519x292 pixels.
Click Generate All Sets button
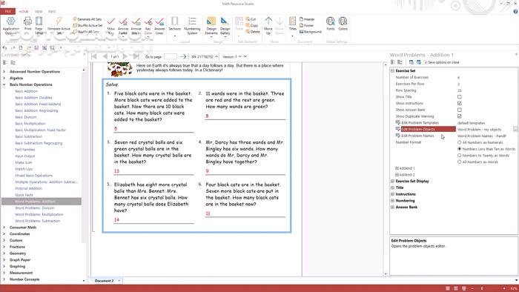click(87, 19)
